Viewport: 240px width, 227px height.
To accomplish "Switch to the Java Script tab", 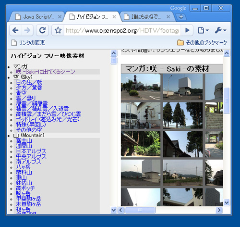I will click(37, 17).
